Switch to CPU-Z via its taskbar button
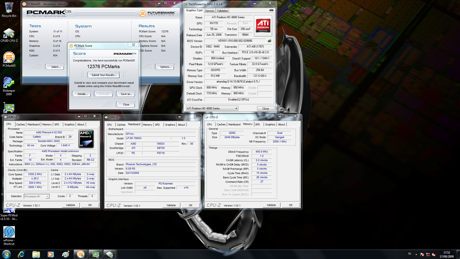 [x=110, y=254]
